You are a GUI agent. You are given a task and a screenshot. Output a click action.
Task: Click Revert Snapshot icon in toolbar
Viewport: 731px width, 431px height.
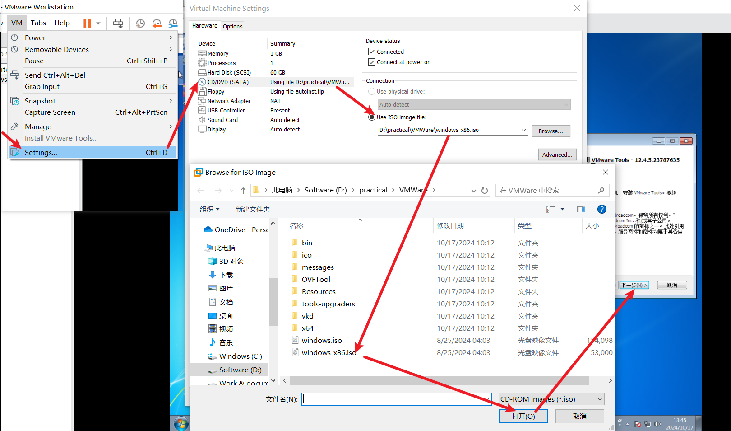pos(157,23)
